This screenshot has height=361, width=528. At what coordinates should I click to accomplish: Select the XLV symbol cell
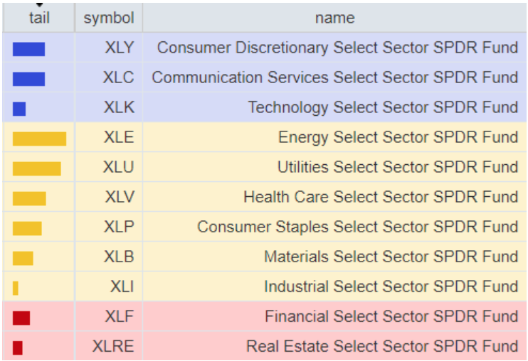pos(119,197)
